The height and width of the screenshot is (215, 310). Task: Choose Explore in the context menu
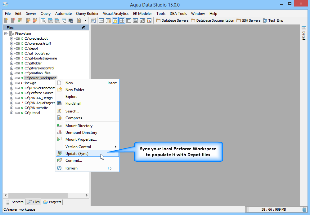[x=88, y=97]
